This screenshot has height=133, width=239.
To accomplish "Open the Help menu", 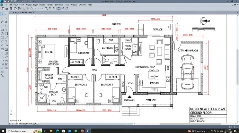I will click(x=90, y=5).
